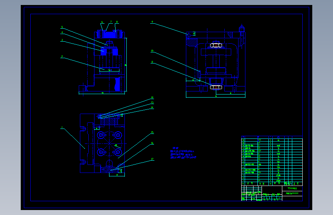Select part callout number 12
This screenshot has height=215, width=333.
tap(152, 98)
